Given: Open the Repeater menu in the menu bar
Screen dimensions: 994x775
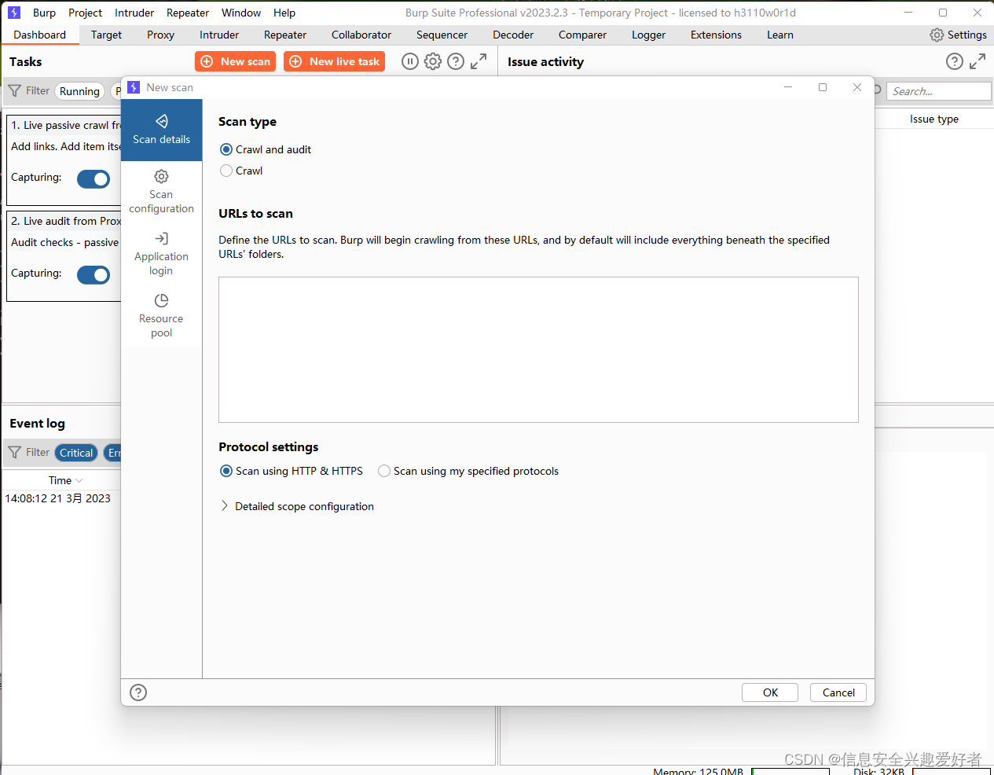Looking at the screenshot, I should click(x=188, y=13).
